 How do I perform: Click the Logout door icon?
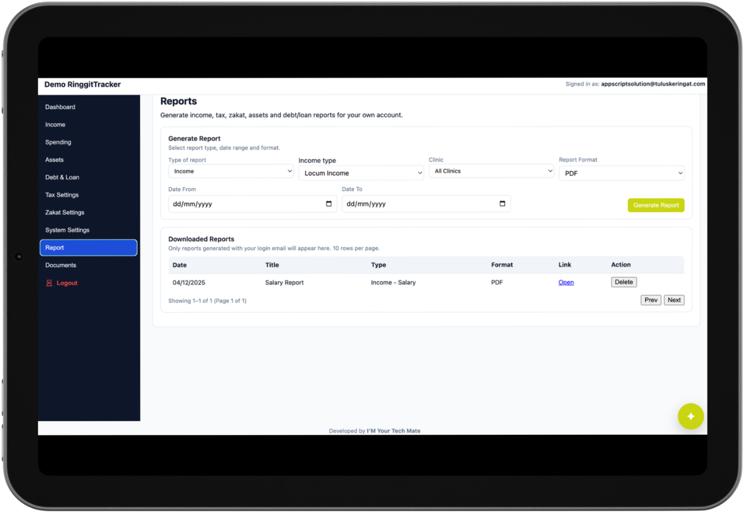point(49,283)
